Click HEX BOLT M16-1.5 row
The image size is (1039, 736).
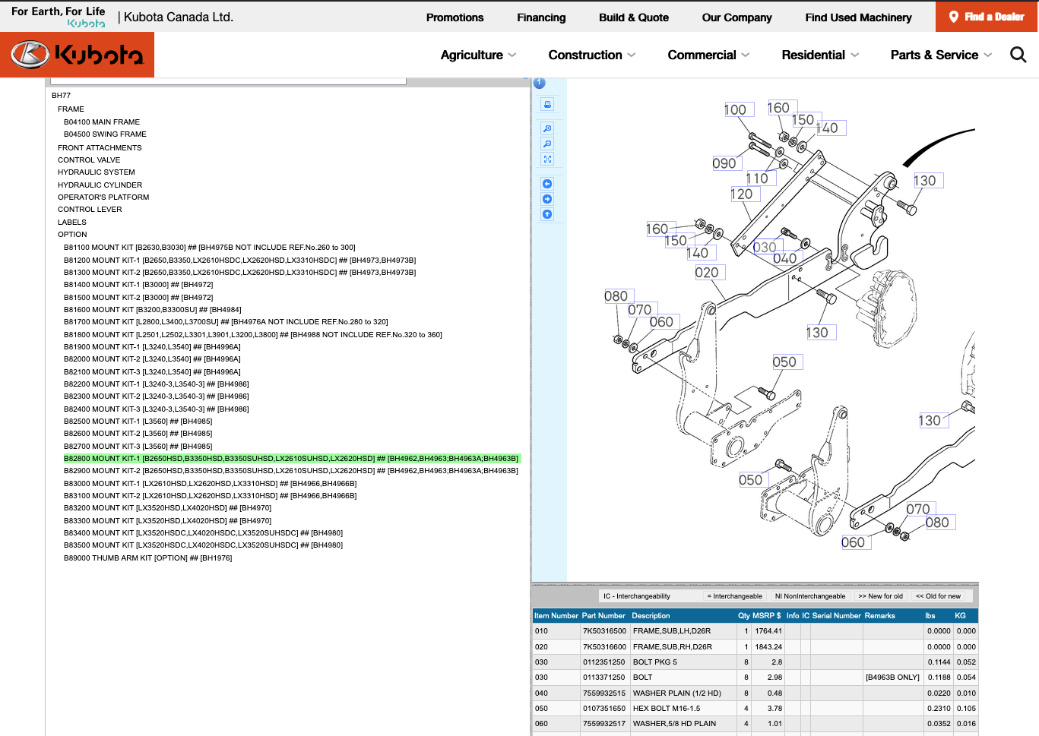[x=755, y=709]
